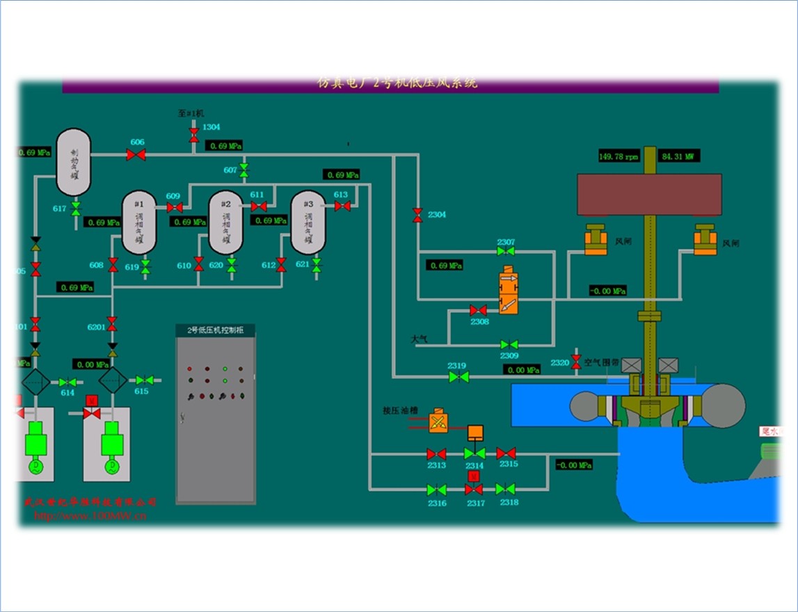798x612 pixels.
Task: Toggle red valve 2313
Action: tap(436, 453)
